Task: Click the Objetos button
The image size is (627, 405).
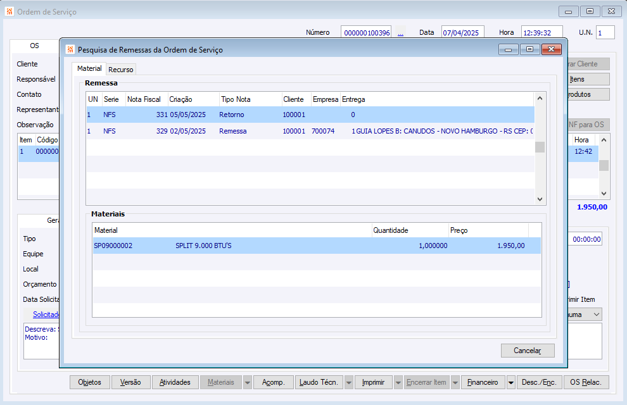Action: (x=89, y=382)
